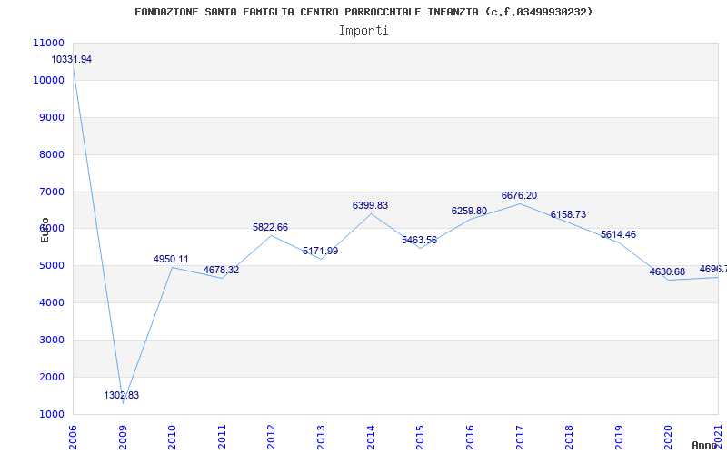Select the 5000 y-axis tick label
The height and width of the screenshot is (454, 727).
[51, 266]
